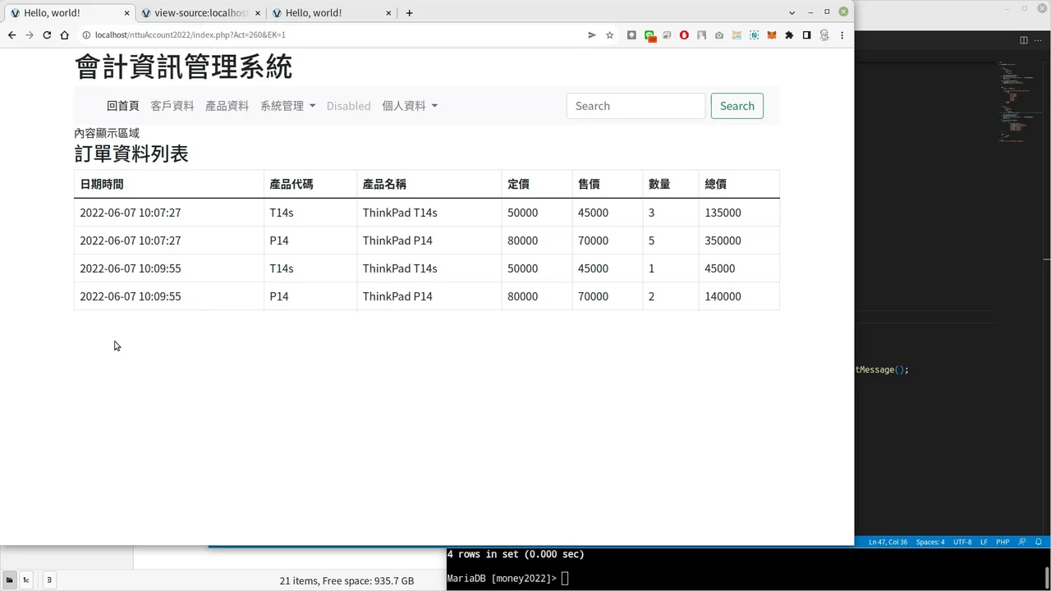Open the tab search chevron dropdown

coord(792,13)
